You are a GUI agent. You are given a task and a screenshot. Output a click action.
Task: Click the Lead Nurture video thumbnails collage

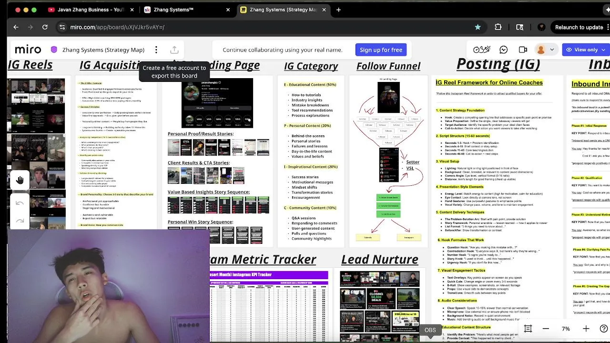point(379,305)
